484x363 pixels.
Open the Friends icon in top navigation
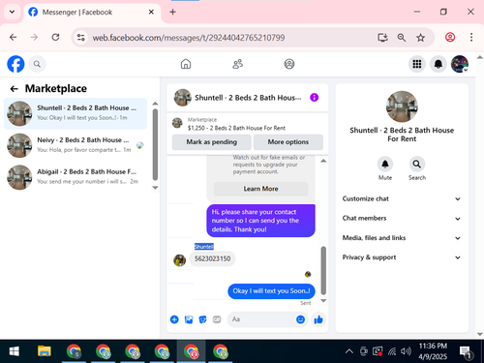pos(238,64)
